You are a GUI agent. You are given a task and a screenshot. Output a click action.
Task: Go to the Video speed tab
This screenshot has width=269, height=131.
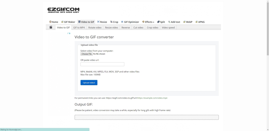pyautogui.click(x=168, y=27)
